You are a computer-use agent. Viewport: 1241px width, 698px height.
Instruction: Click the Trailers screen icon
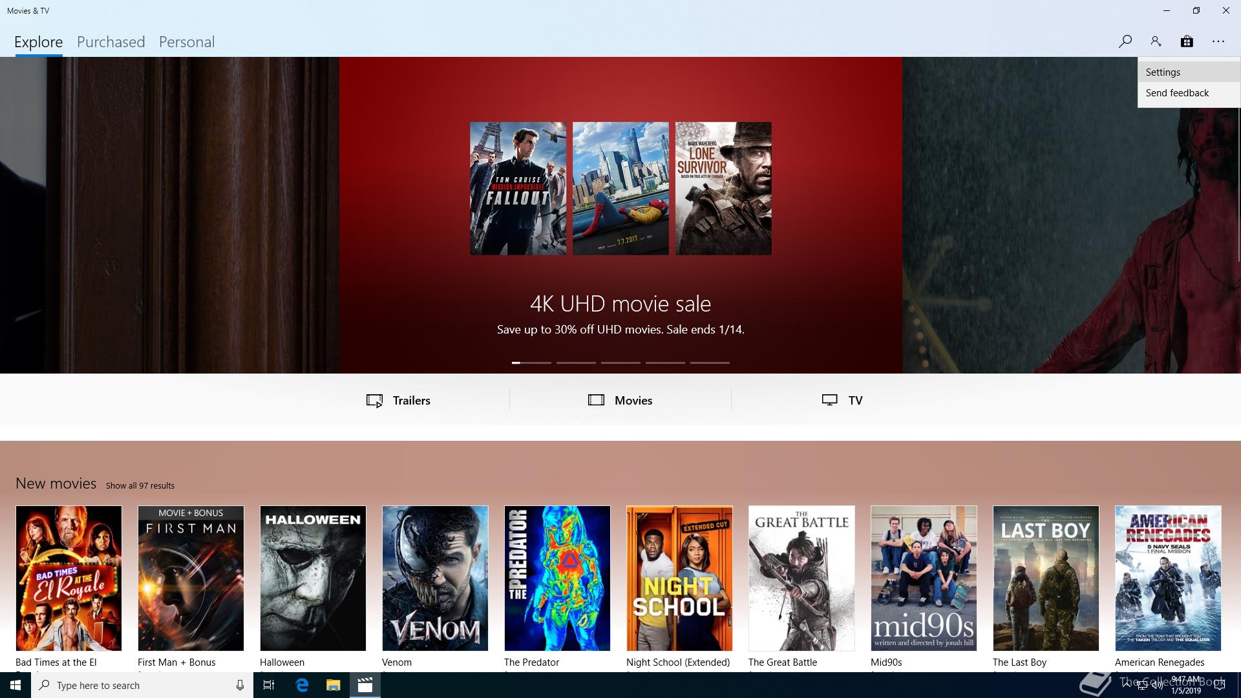374,401
